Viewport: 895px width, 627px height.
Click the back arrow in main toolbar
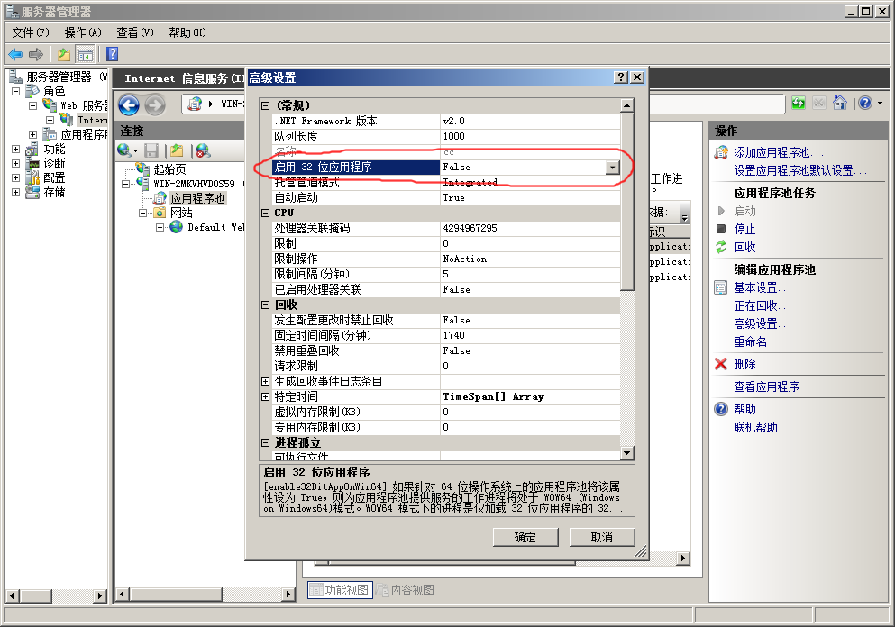point(15,54)
